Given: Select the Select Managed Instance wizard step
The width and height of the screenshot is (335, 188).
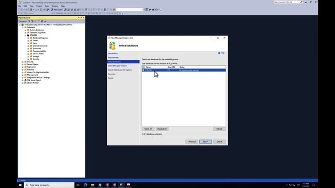Looking at the screenshot, I should coord(117,66).
